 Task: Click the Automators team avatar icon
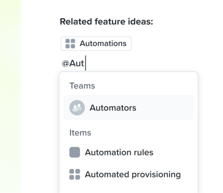click(x=77, y=108)
